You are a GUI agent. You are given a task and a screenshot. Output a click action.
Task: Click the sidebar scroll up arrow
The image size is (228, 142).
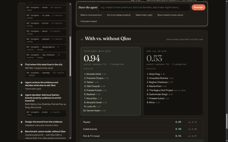pos(70,4)
